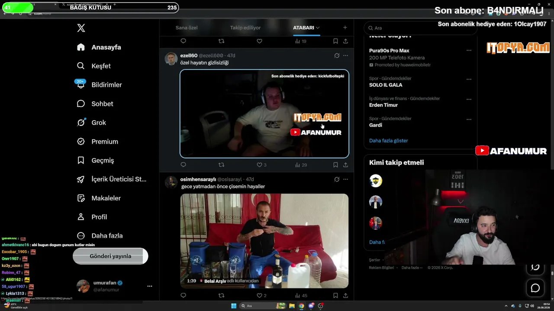Viewport: 554px width, 311px height.
Task: Open Keşfet in the sidebar
Action: [94, 66]
